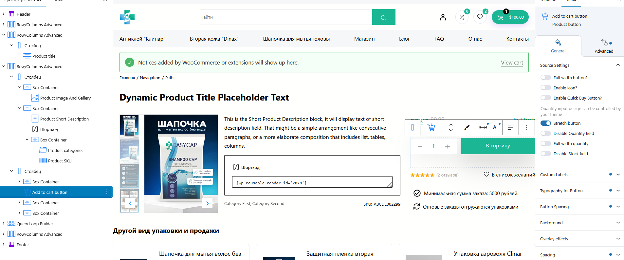The image size is (624, 260).
Task: Enable the Quick Buy Button switch
Action: (x=545, y=98)
